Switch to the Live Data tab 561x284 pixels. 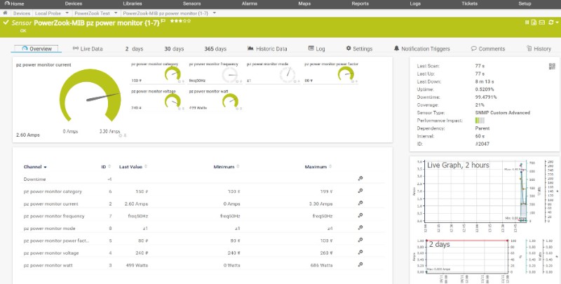[88, 48]
